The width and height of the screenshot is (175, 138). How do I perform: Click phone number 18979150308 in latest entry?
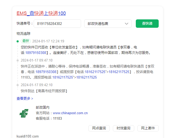point(36,53)
